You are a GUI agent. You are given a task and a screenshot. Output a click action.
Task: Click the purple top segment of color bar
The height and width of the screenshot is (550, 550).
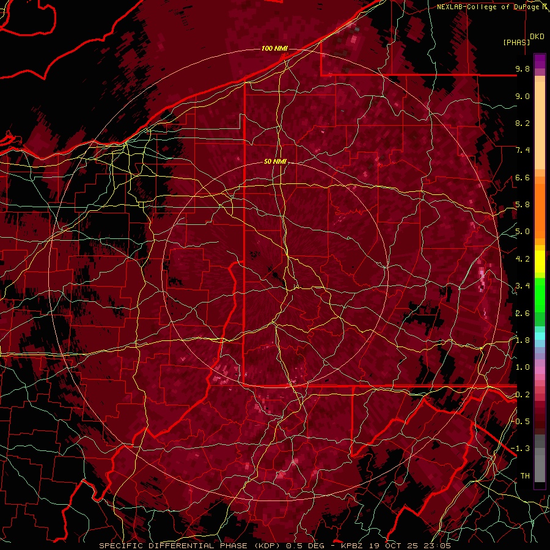click(x=540, y=61)
